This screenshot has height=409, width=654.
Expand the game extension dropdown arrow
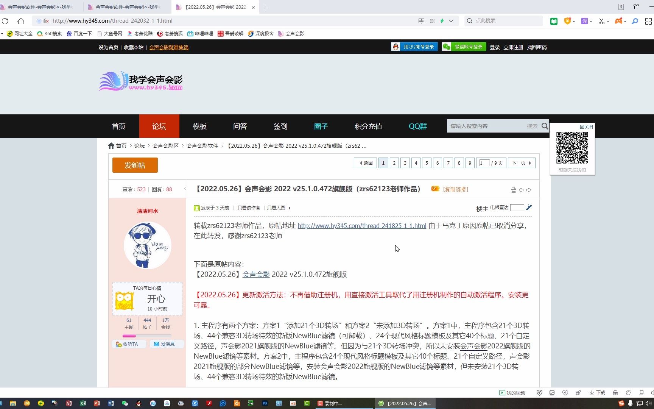pos(625,21)
